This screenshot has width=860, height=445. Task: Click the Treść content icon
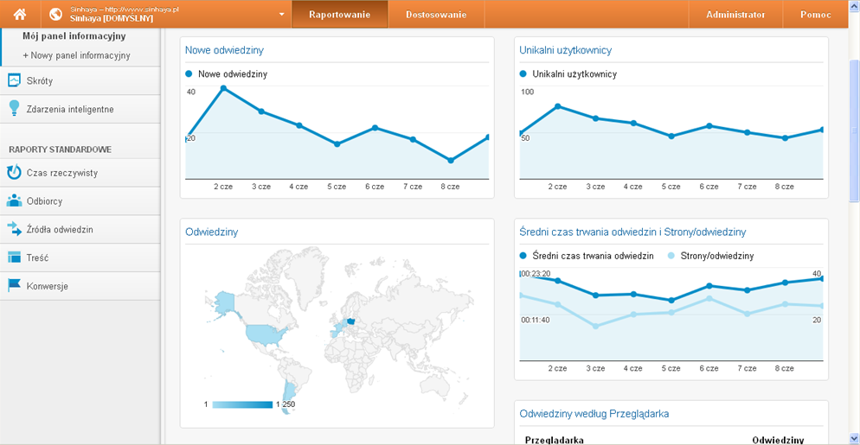(14, 257)
